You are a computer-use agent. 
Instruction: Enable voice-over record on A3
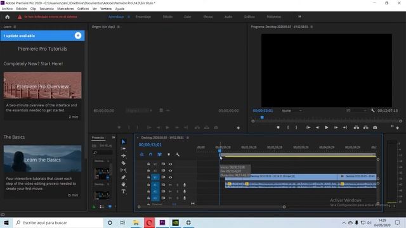point(185,198)
